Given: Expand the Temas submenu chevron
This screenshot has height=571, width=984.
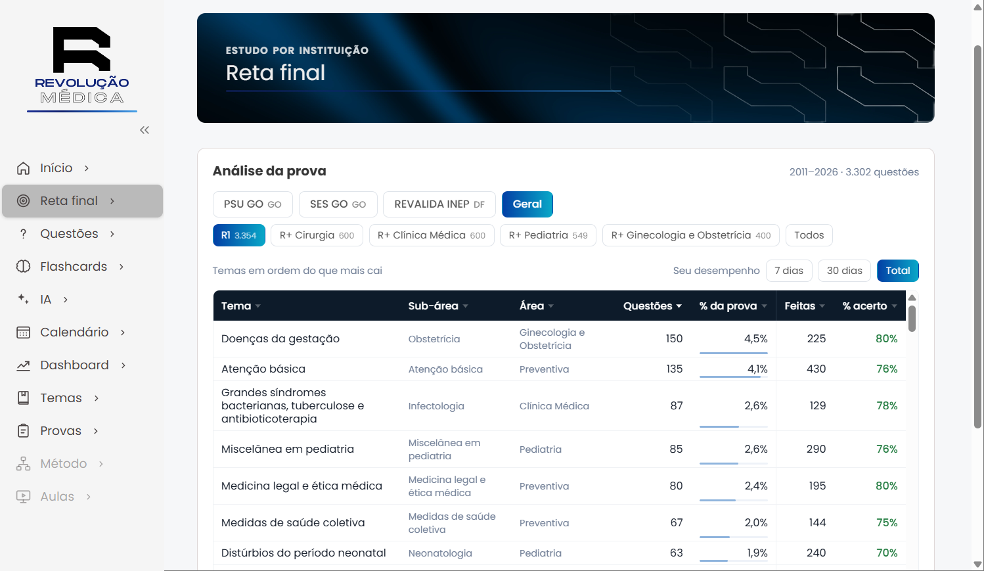Looking at the screenshot, I should coord(97,398).
